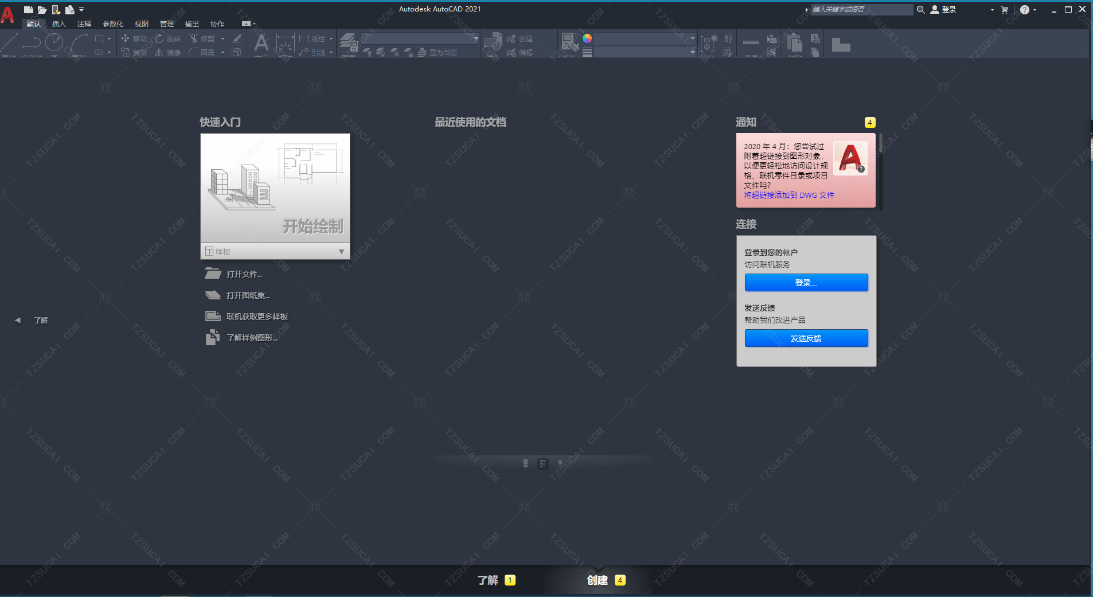Click 打开图纸集... link
Viewport: 1093px width, 597px height.
[x=248, y=295]
